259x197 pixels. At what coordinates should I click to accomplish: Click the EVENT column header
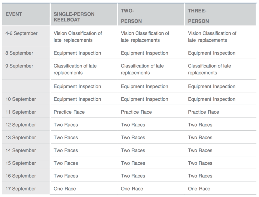[x=14, y=14]
